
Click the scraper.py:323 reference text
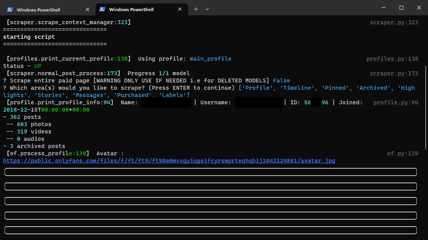click(394, 22)
